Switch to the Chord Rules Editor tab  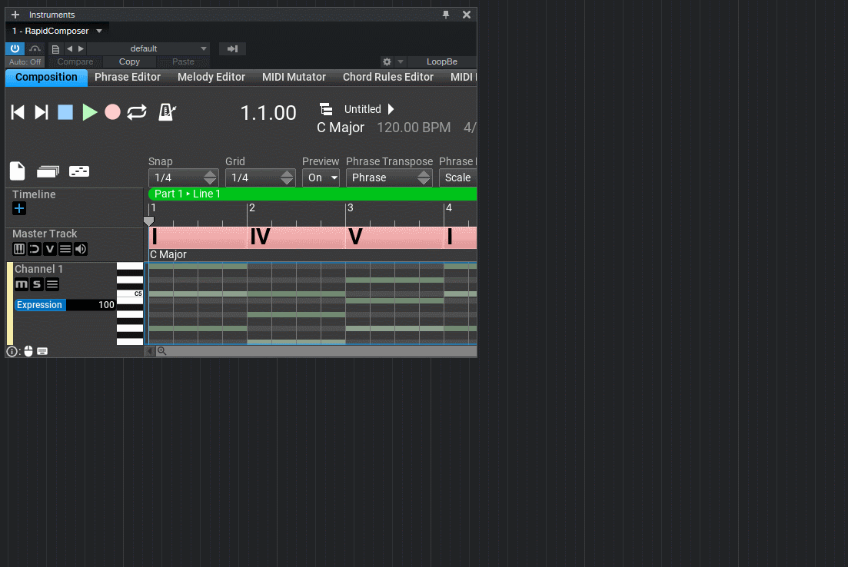(x=387, y=78)
